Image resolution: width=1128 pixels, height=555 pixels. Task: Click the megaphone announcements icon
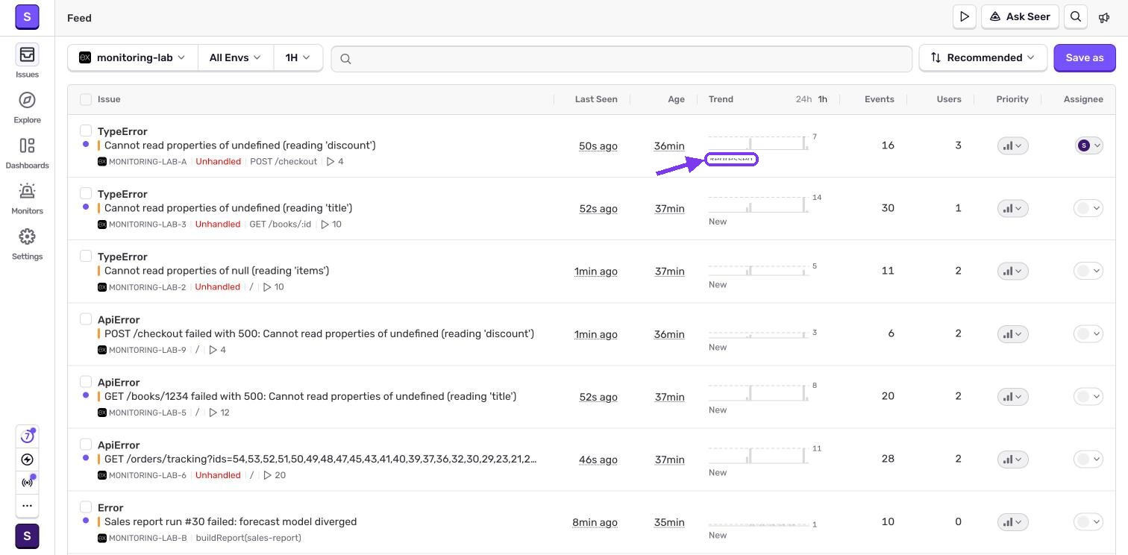1104,17
